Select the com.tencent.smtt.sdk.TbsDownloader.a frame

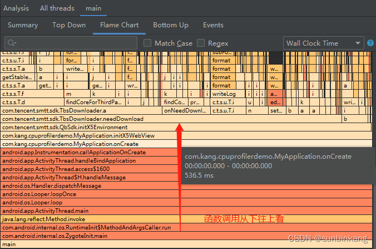click(81, 110)
